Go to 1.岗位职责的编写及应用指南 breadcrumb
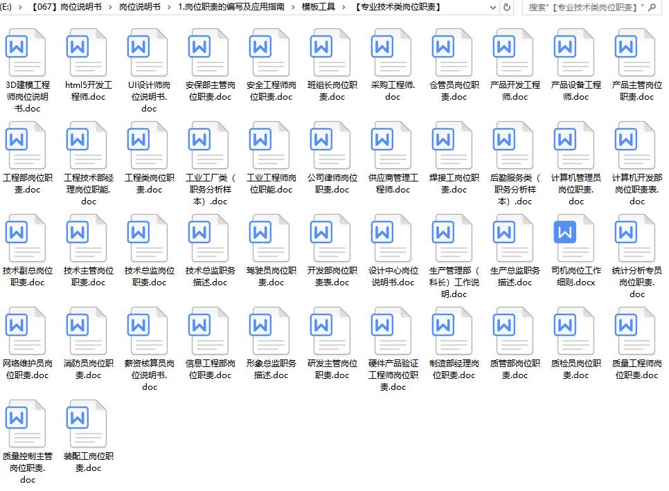Image resolution: width=669 pixels, height=491 pixels. pyautogui.click(x=231, y=7)
